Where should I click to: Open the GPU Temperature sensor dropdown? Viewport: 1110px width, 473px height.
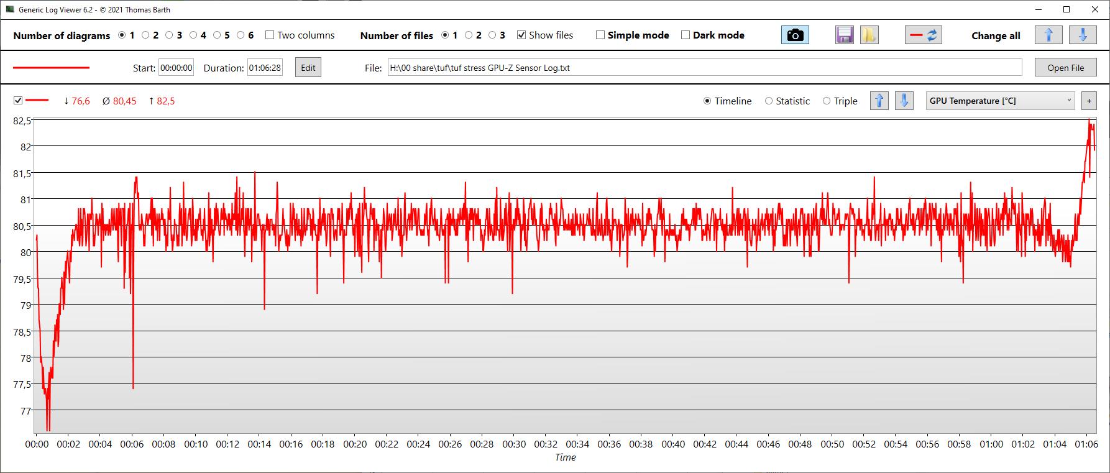click(x=1000, y=101)
